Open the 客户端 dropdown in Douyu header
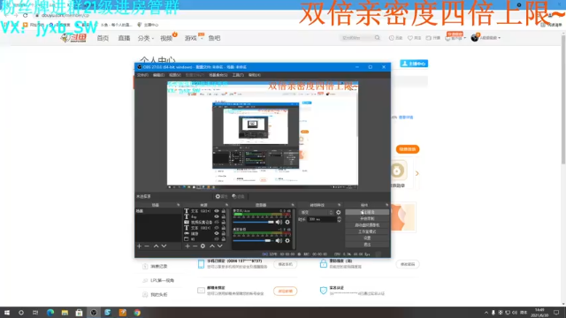 coord(455,37)
